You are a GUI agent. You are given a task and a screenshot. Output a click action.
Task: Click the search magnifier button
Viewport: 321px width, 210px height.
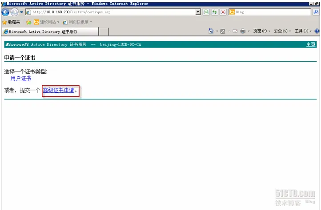(x=316, y=12)
